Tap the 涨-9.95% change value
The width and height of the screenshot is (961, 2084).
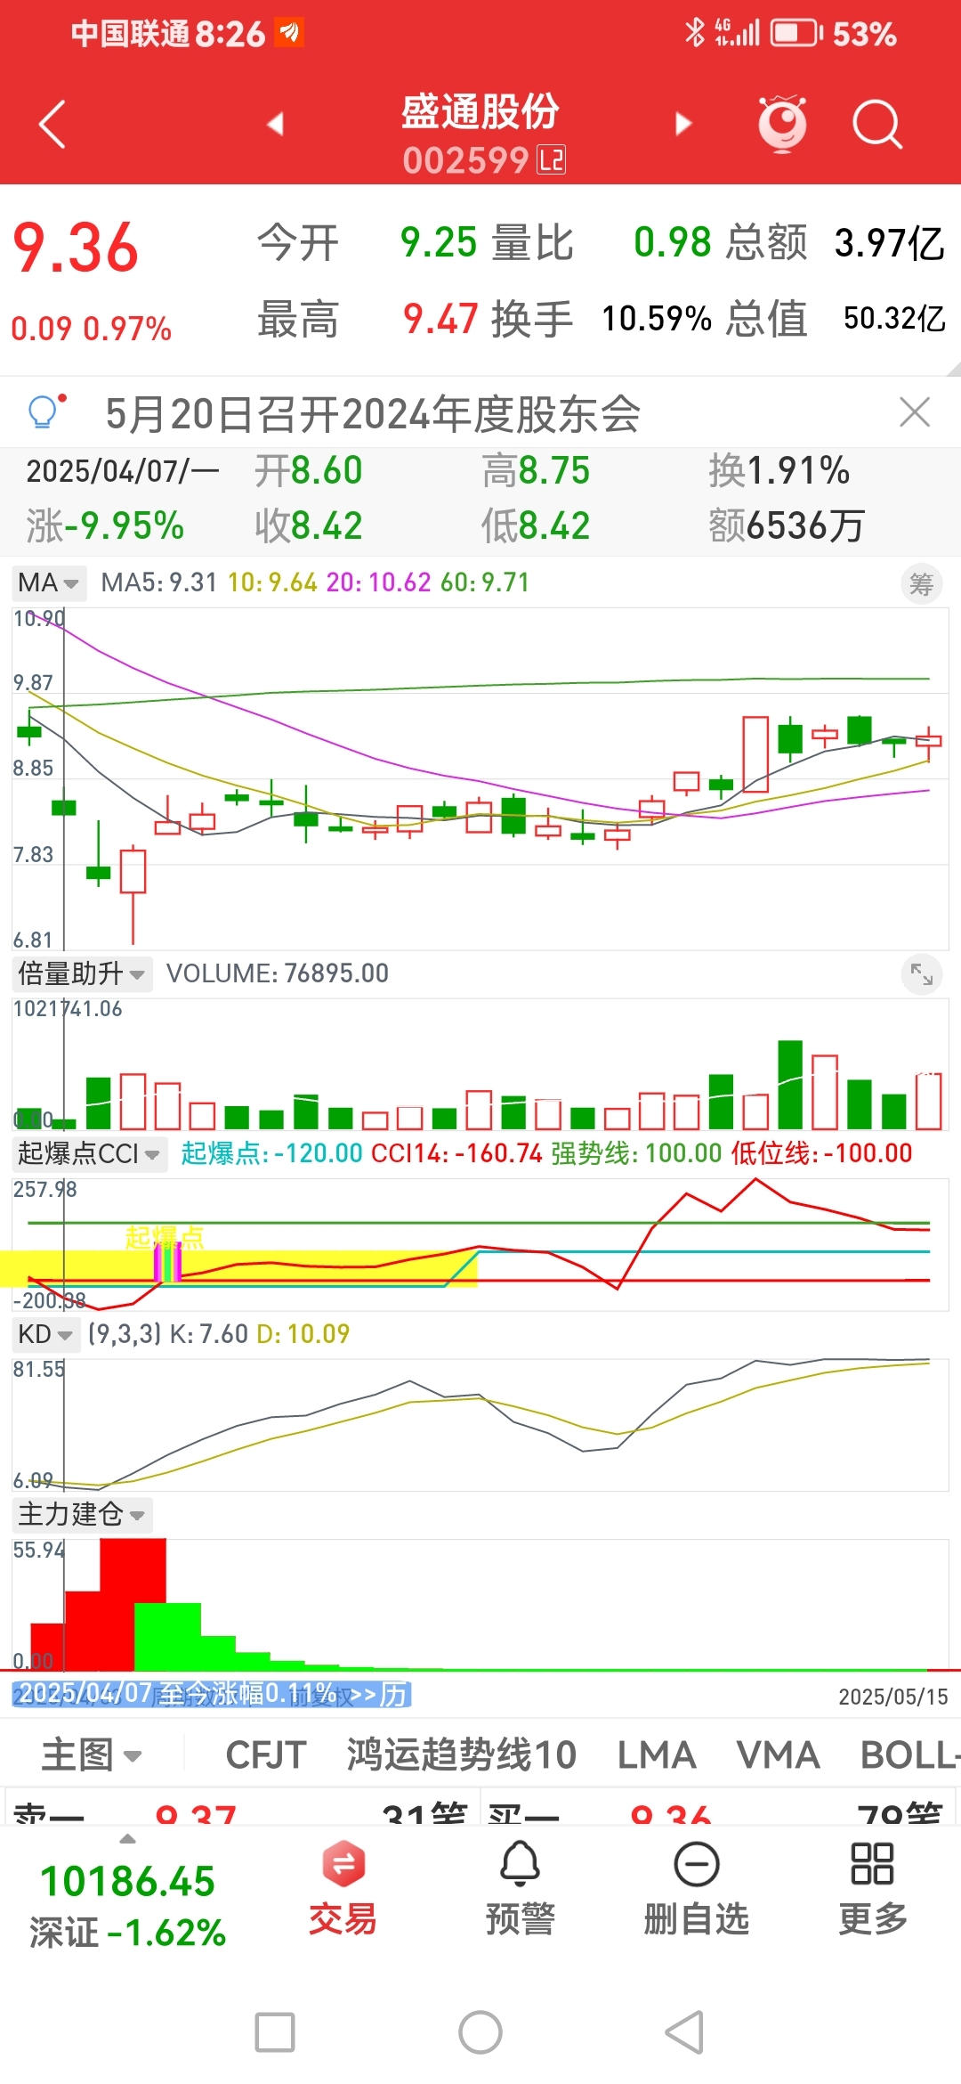coord(105,525)
